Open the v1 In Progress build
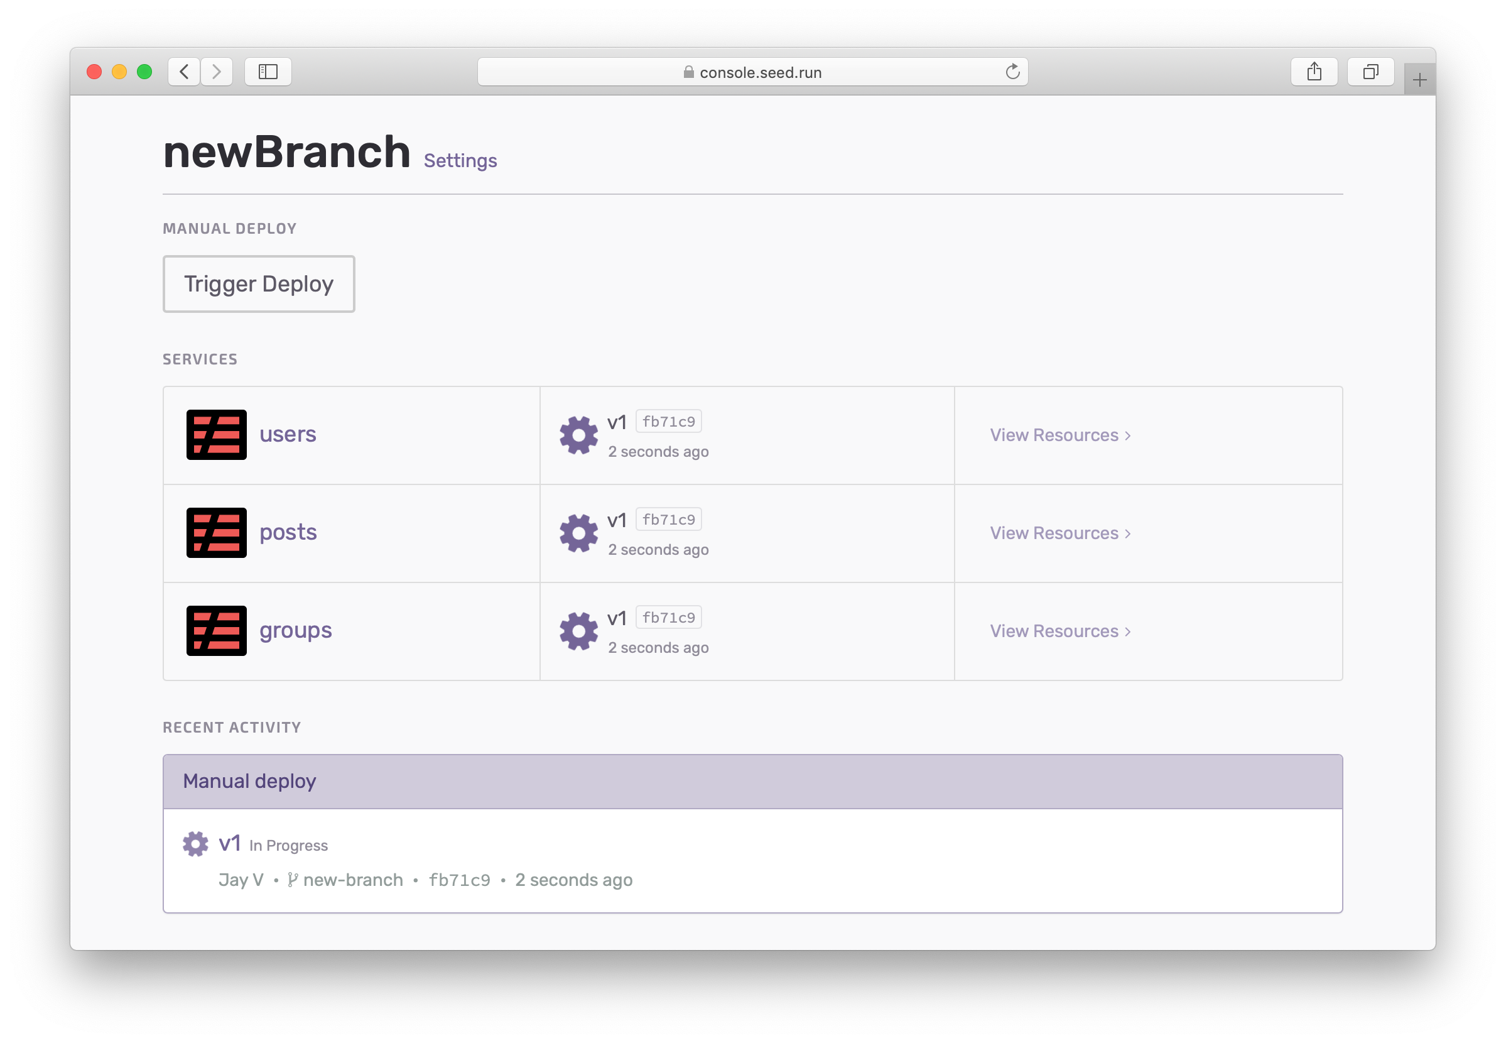Image resolution: width=1506 pixels, height=1043 pixels. click(x=229, y=844)
